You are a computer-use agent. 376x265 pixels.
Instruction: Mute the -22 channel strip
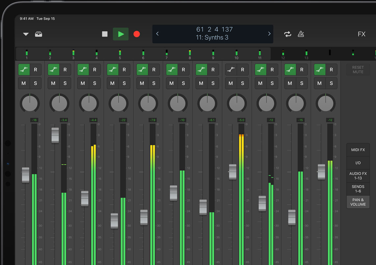click(x=113, y=83)
